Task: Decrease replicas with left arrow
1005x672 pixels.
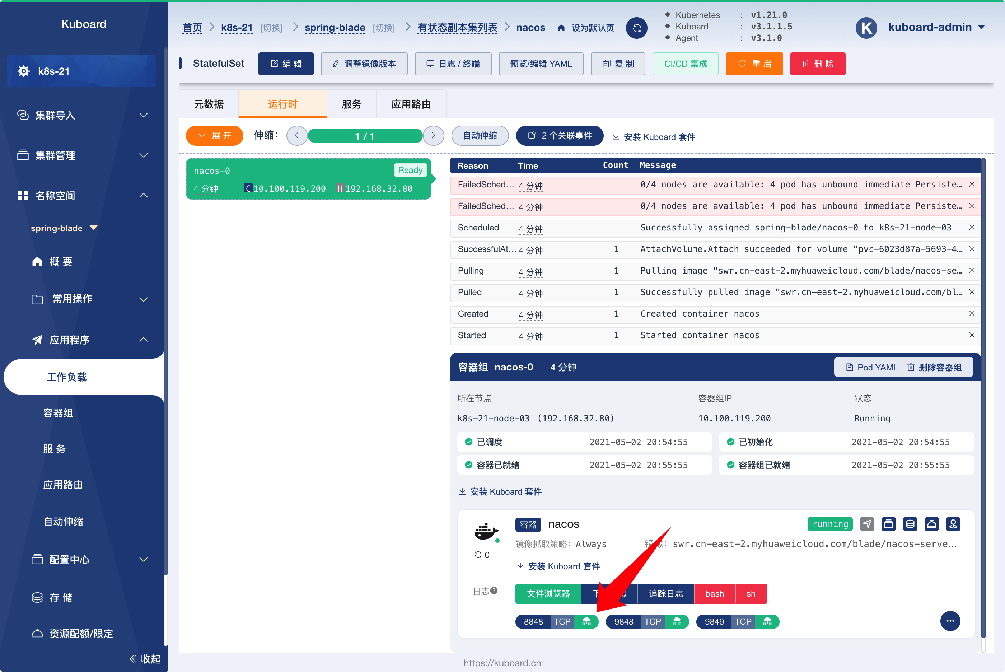Action: click(296, 135)
